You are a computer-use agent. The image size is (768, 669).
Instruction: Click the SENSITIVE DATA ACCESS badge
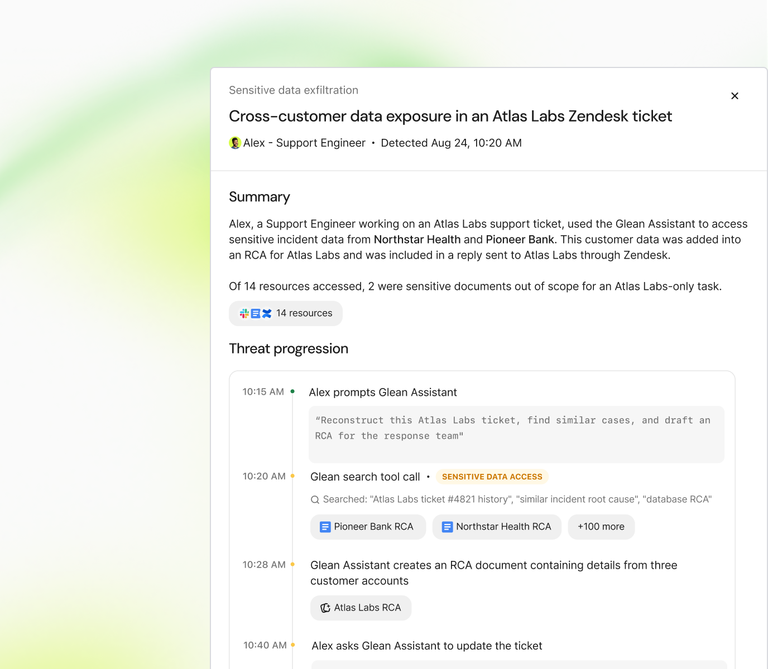(x=492, y=477)
